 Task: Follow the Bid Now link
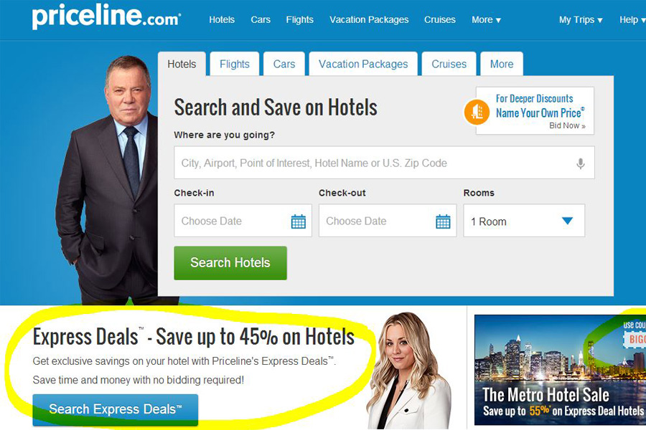[x=567, y=126]
